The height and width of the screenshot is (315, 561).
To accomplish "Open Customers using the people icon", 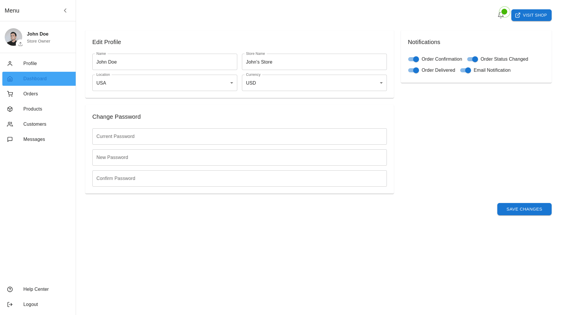I will tap(10, 124).
